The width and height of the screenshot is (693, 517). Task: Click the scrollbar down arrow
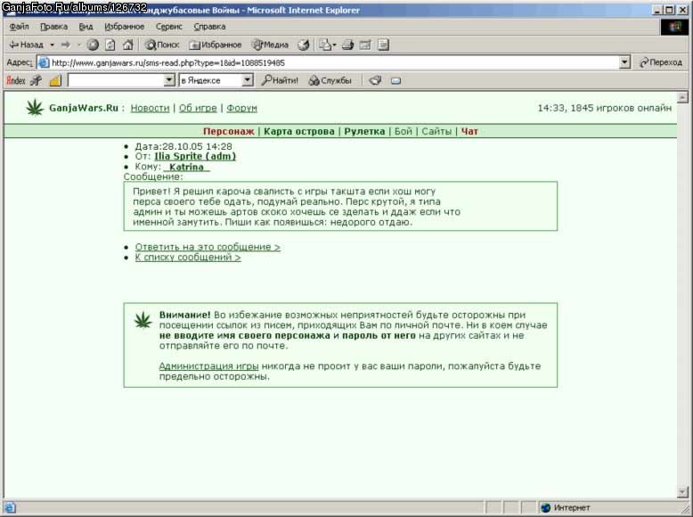point(683,492)
